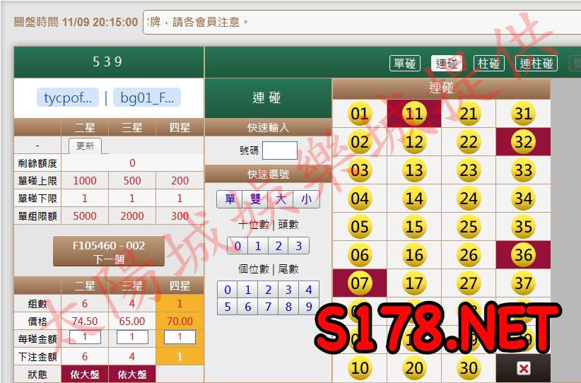Image resolution: width=581 pixels, height=383 pixels.
Task: Select tens digit 1 under 十位數
Action: click(x=258, y=246)
